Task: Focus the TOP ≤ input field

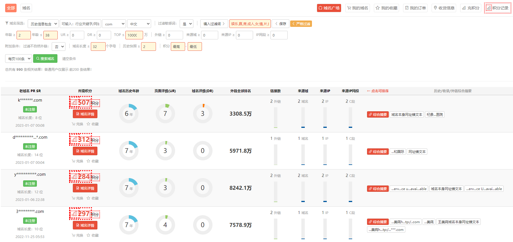Action: [134, 35]
